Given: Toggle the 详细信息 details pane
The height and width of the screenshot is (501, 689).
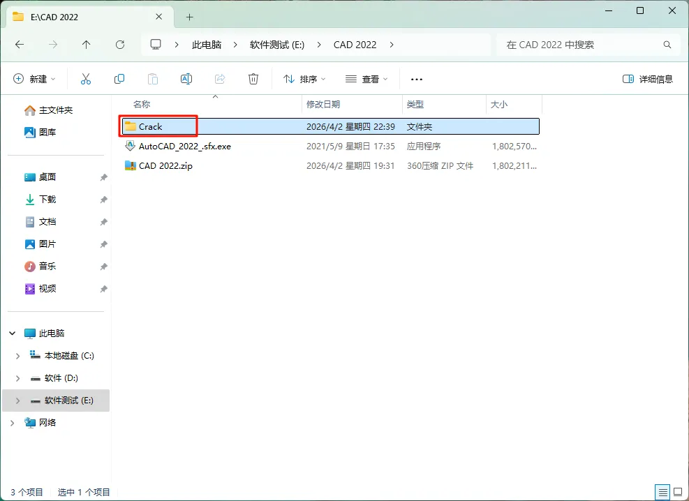Looking at the screenshot, I should click(x=648, y=79).
